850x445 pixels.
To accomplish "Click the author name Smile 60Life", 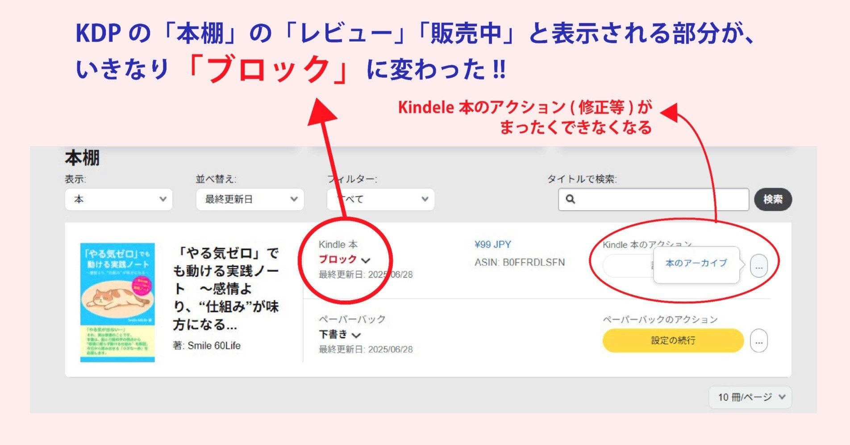I will coord(214,345).
